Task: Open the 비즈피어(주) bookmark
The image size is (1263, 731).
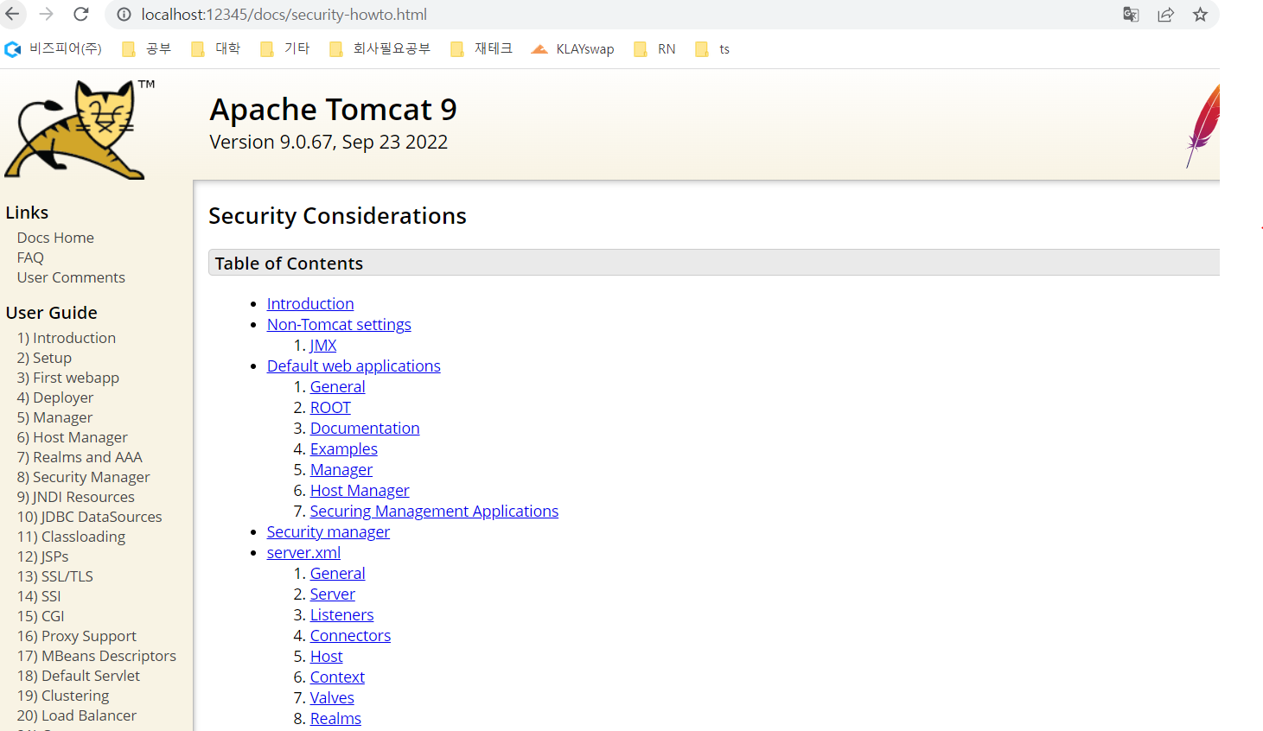Action: tap(54, 49)
